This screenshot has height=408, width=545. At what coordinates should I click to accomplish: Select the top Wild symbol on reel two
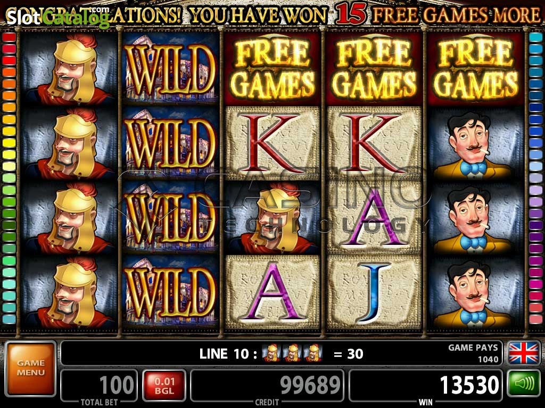point(170,69)
